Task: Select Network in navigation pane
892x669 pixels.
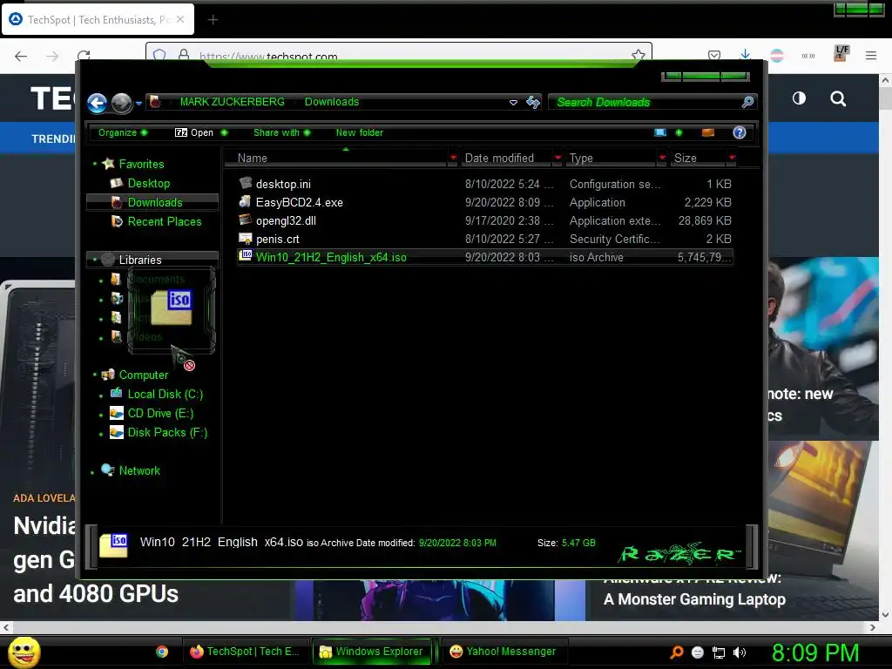Action: pos(139,470)
